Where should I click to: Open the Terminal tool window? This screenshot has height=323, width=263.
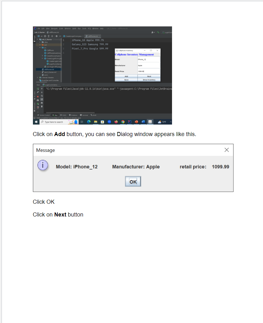click(x=84, y=115)
